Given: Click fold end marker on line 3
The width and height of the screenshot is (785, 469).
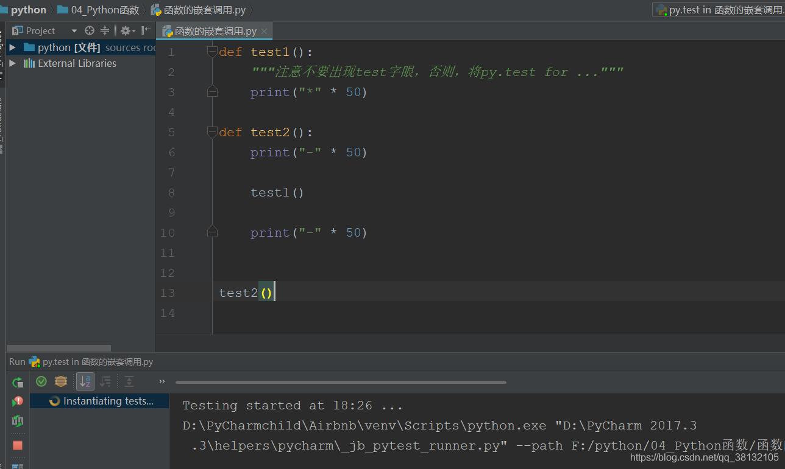Looking at the screenshot, I should pos(211,92).
